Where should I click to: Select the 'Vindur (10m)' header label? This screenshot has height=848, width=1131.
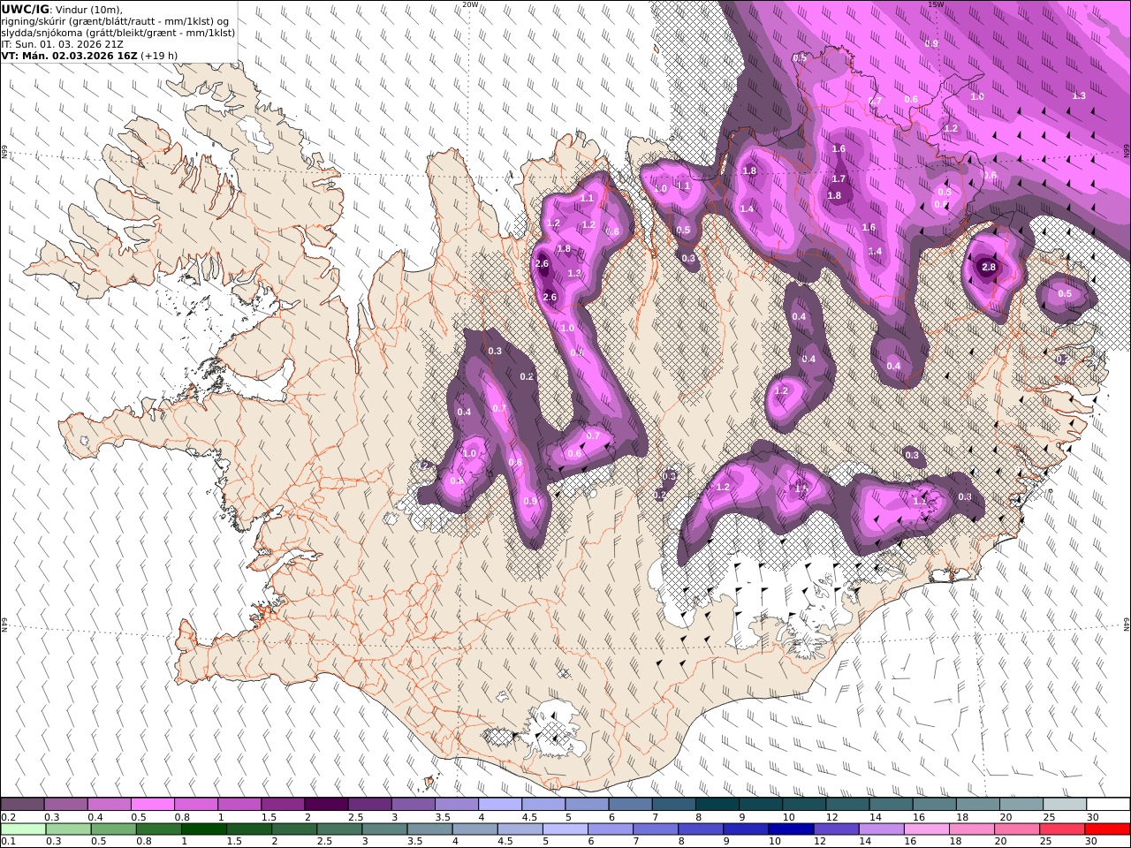[89, 10]
